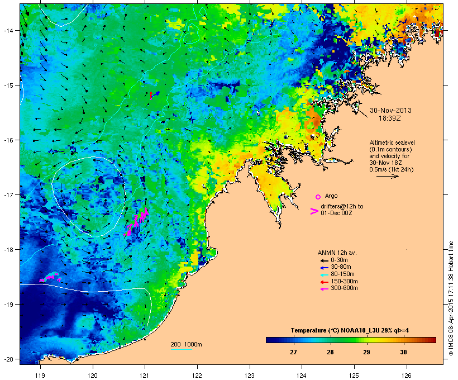
Task: Click the 'Altimetric sealevel' legend heading
Action: [392, 142]
